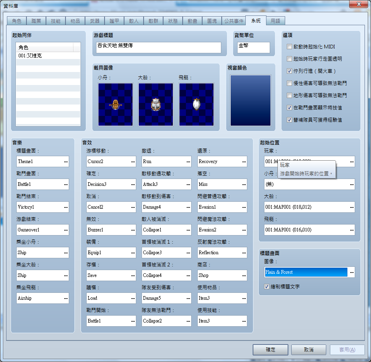The image size is (371, 362).
Task: Browse the Decision3 sound effect
Action: point(133,184)
